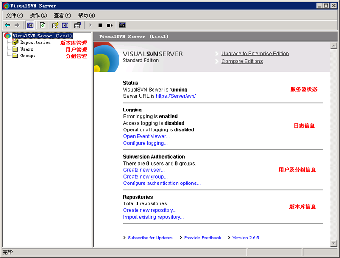Select Repositories in the tree
340x258 pixels.
click(35, 43)
